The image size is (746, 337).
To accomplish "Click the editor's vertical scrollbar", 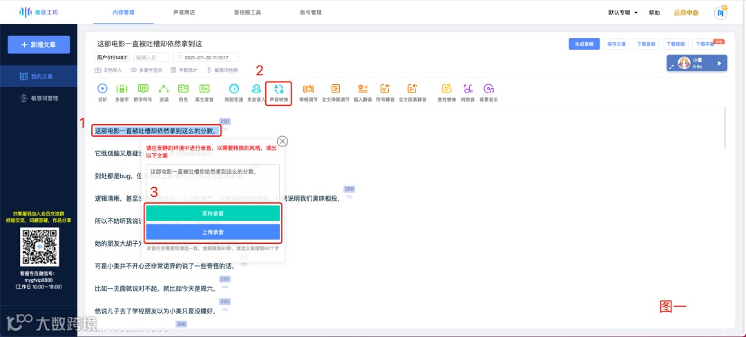I will pos(725,128).
